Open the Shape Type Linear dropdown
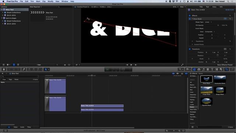Screen dimensions: 236x133 coord(208,22)
